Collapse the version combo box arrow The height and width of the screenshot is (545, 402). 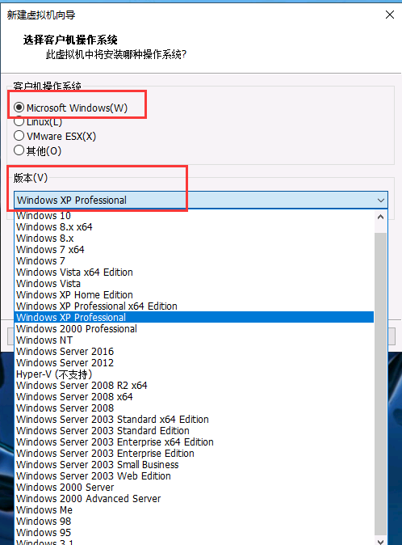pos(380,201)
